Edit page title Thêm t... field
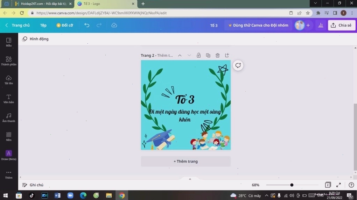Viewport: 357px width, 200px height. (165, 55)
